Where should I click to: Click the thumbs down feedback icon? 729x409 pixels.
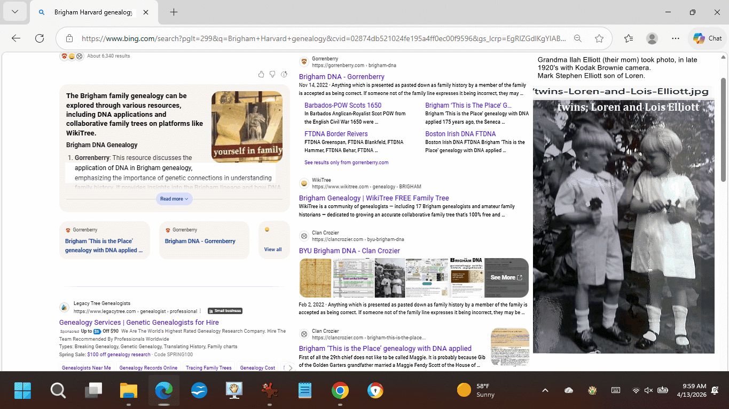(x=272, y=74)
